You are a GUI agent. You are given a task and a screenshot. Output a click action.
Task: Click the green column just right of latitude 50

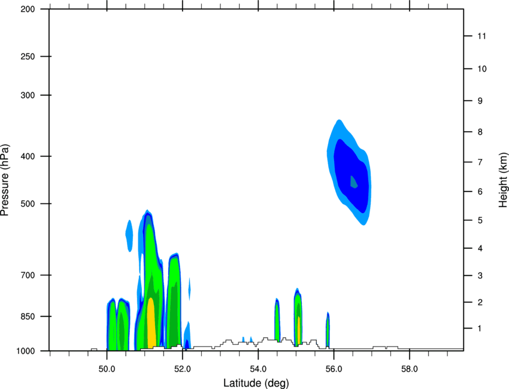pyautogui.click(x=111, y=324)
